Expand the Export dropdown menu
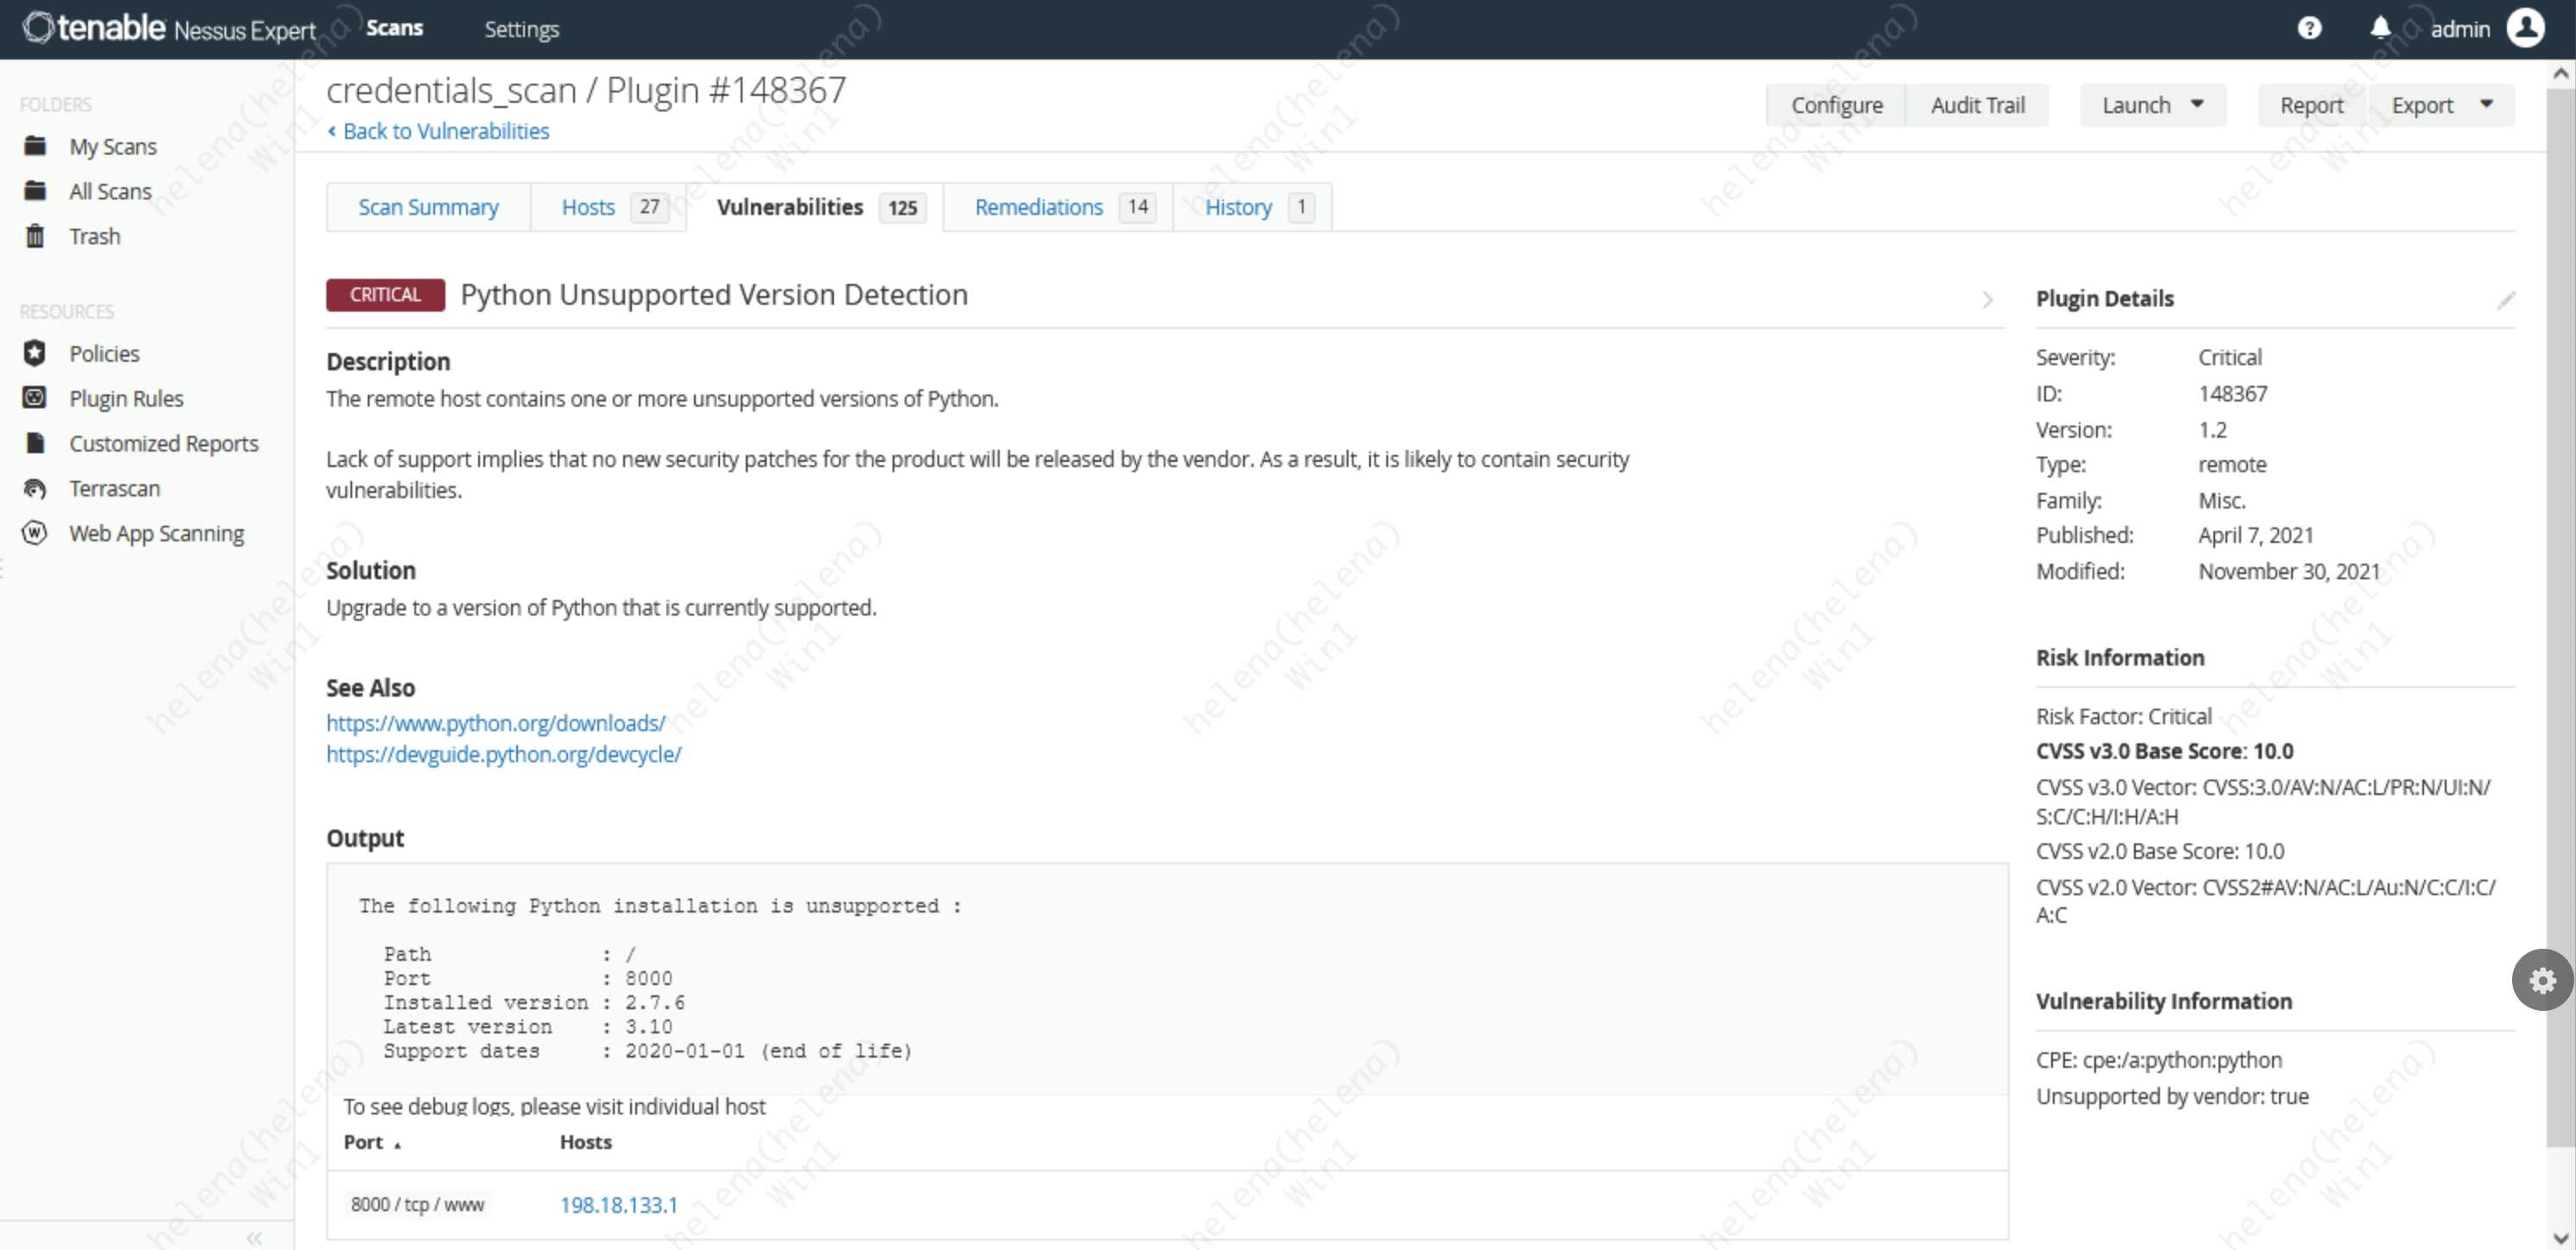The image size is (2576, 1250). [x=2486, y=104]
